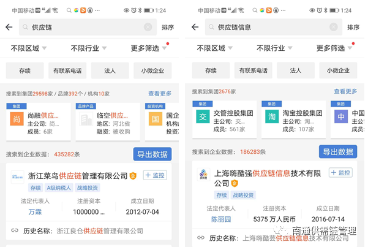Tap link icon beside 浙江良仓 history name
Viewport: 368px width, 247px height.
[15, 230]
